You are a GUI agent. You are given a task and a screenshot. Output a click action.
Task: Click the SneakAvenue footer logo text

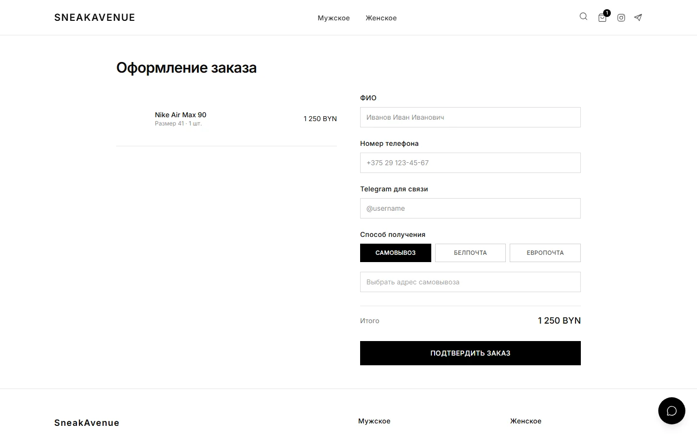[87, 423]
